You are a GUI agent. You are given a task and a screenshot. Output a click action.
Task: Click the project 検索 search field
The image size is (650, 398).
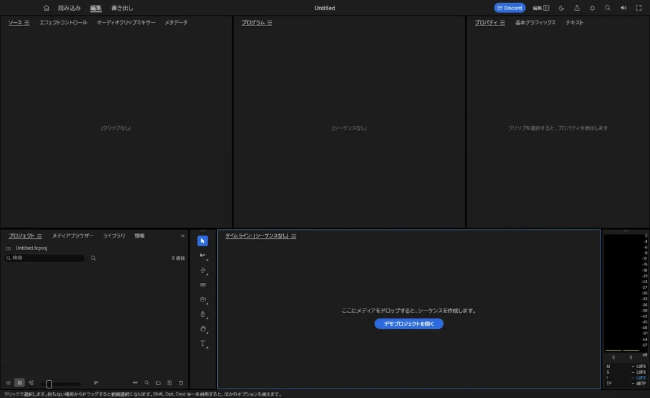click(44, 258)
